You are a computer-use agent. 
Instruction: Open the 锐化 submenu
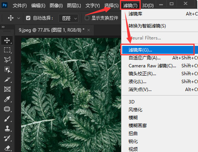click(x=160, y=141)
